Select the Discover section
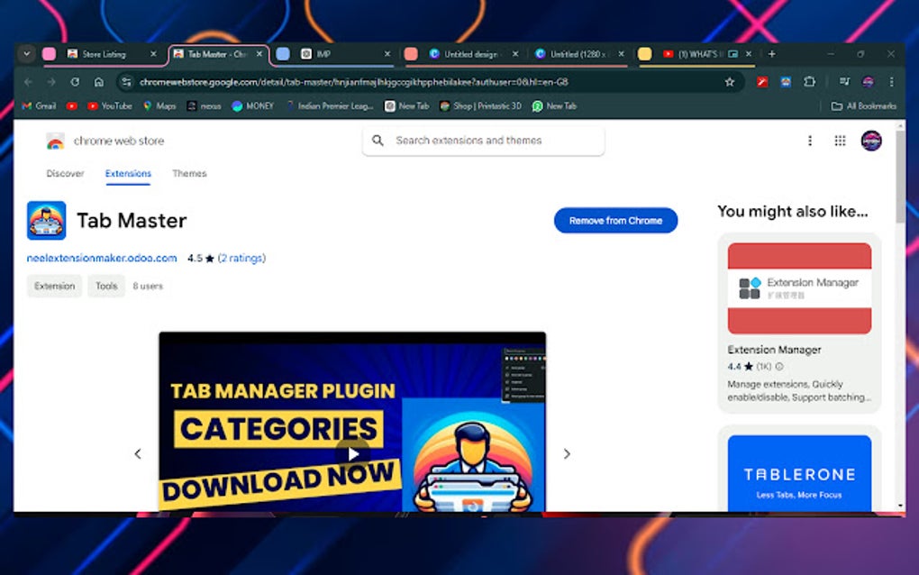This screenshot has height=575, width=919. coord(64,173)
